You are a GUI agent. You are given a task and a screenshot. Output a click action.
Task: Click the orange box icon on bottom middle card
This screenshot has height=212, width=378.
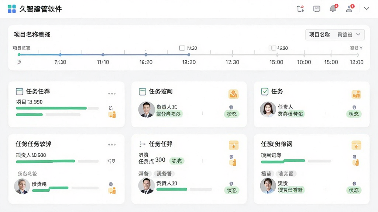coord(234,145)
